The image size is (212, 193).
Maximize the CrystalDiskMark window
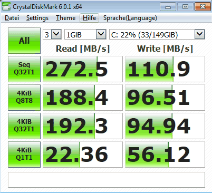(x=185, y=7)
